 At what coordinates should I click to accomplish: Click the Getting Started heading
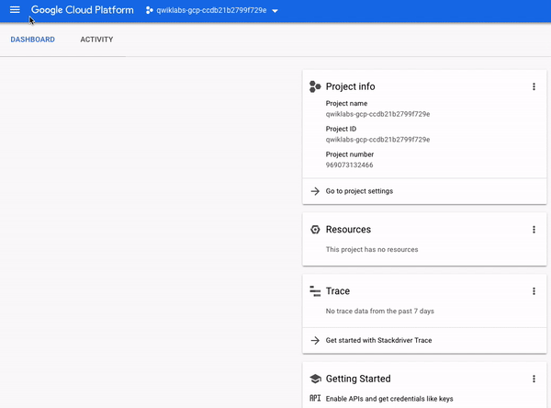pos(358,379)
